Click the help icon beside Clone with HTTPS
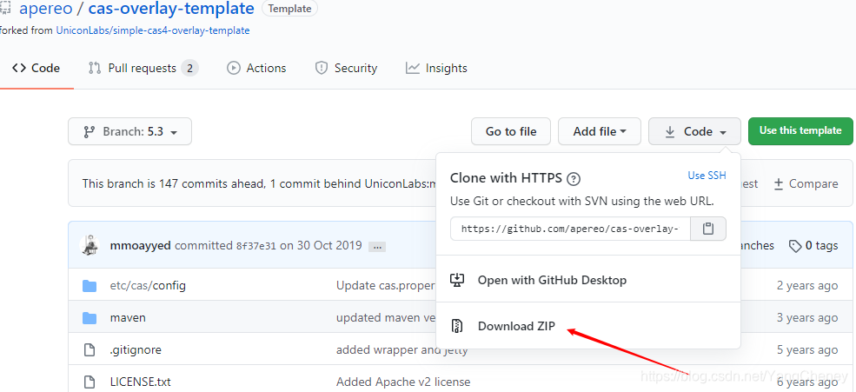The width and height of the screenshot is (856, 392). coord(574,179)
